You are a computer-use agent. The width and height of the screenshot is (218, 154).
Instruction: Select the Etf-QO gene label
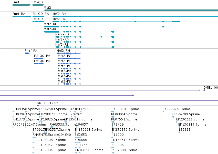point(38,2)
